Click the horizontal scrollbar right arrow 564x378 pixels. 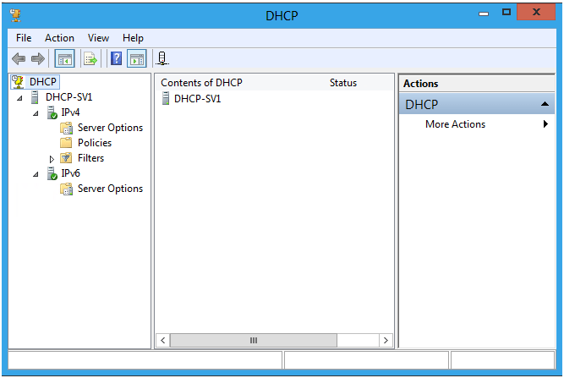pos(386,340)
